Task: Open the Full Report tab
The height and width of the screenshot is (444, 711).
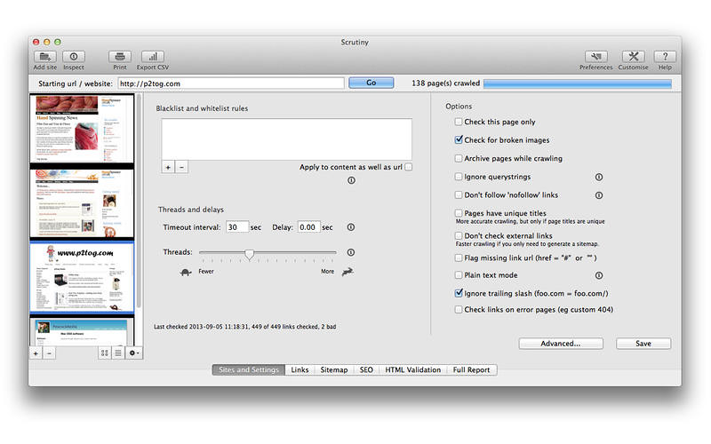Action: tap(471, 369)
